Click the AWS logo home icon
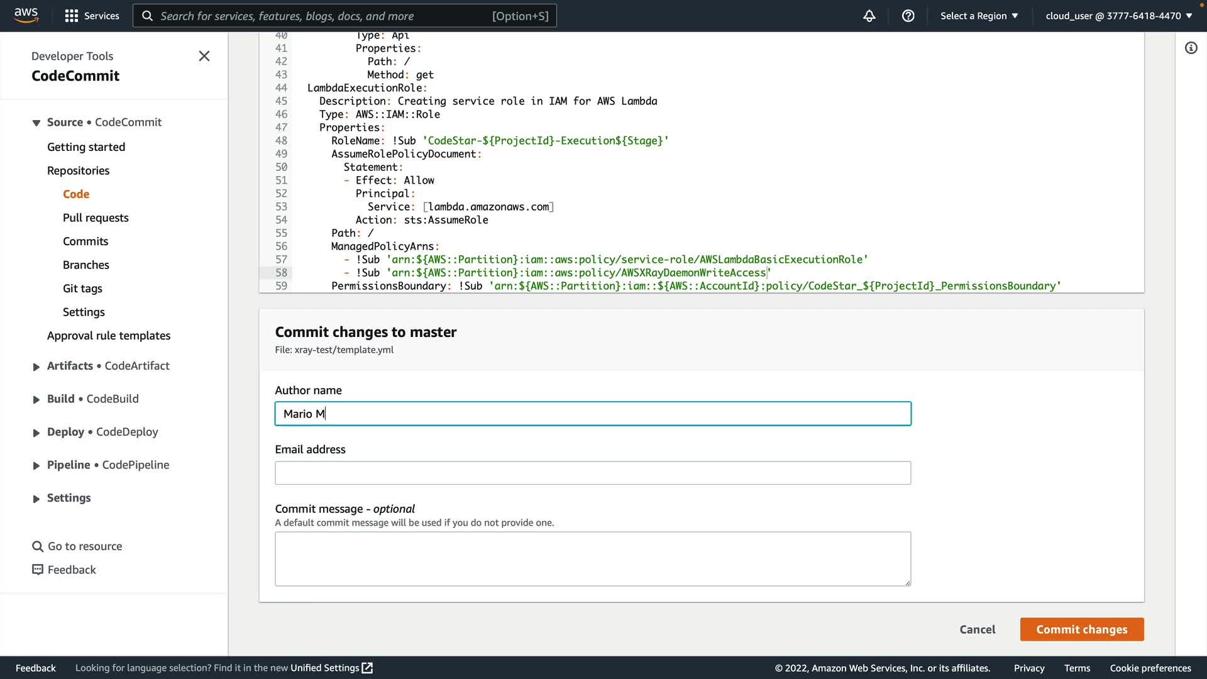The width and height of the screenshot is (1207, 679). tap(26, 15)
